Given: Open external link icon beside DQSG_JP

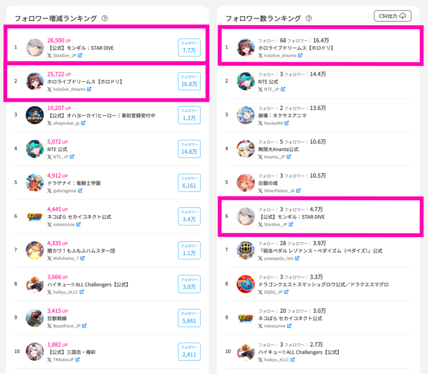Looking at the screenshot, I should click(x=286, y=292).
